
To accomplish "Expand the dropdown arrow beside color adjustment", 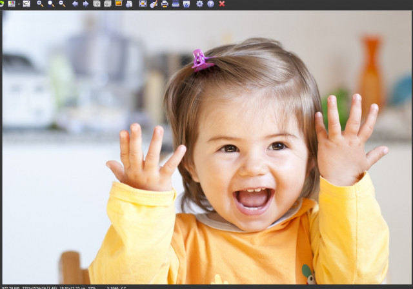I will [x=19, y=4].
